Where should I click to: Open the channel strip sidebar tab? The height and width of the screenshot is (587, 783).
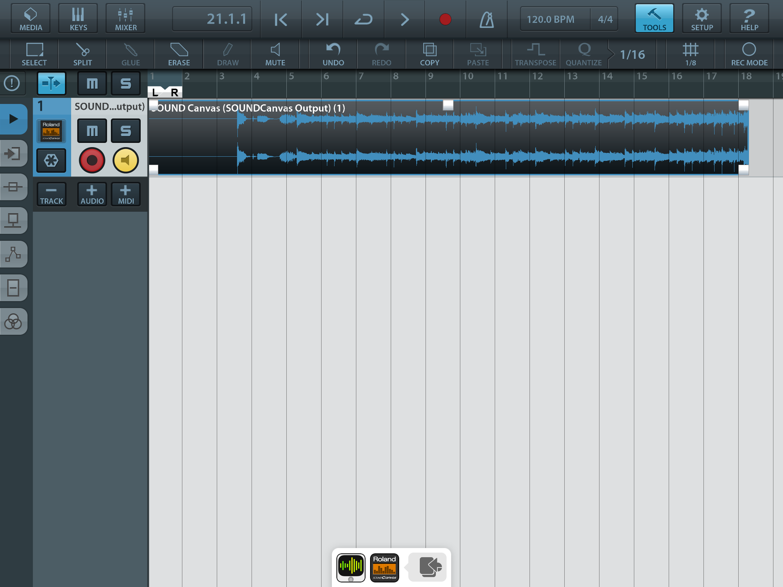click(x=13, y=288)
